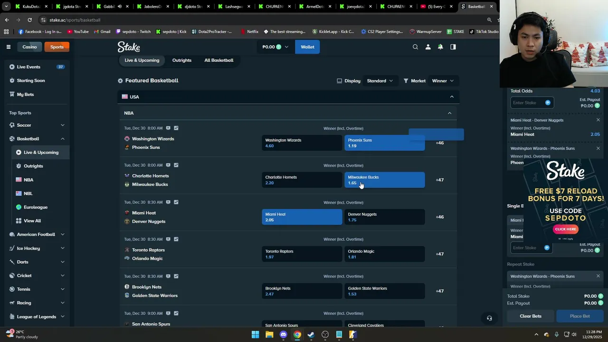This screenshot has height=342, width=608.
Task: Open Discord from taskbar
Action: (283, 335)
